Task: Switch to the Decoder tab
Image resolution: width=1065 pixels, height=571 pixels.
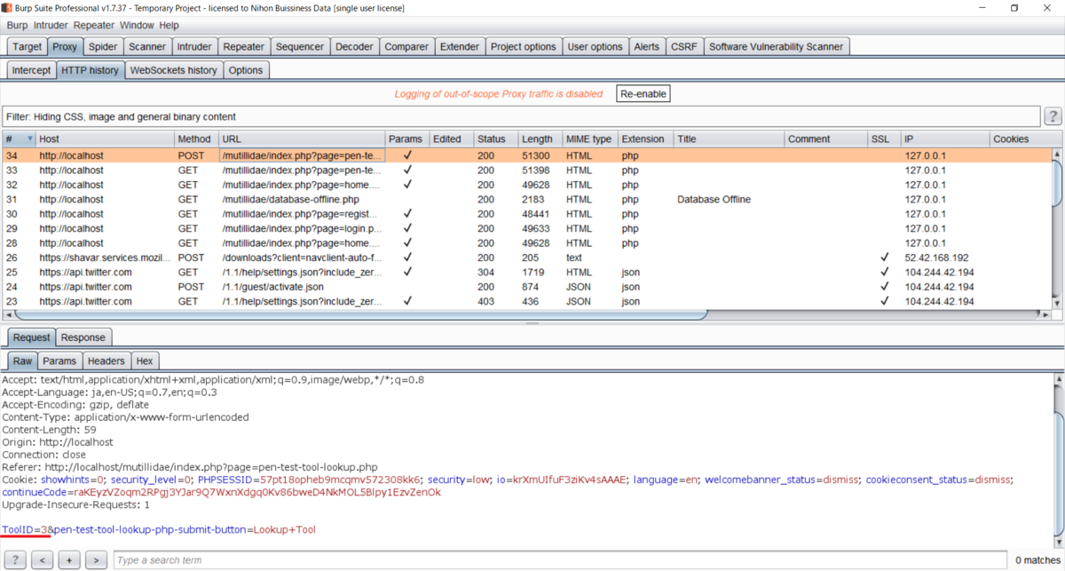Action: pyautogui.click(x=355, y=47)
